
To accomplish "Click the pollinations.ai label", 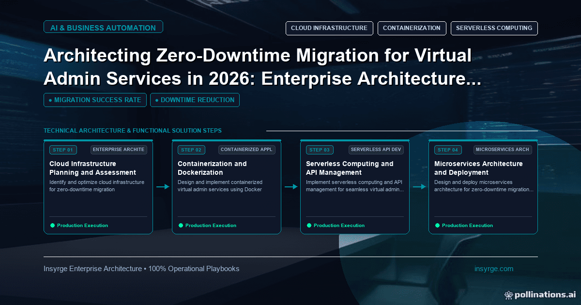I will tap(545, 294).
